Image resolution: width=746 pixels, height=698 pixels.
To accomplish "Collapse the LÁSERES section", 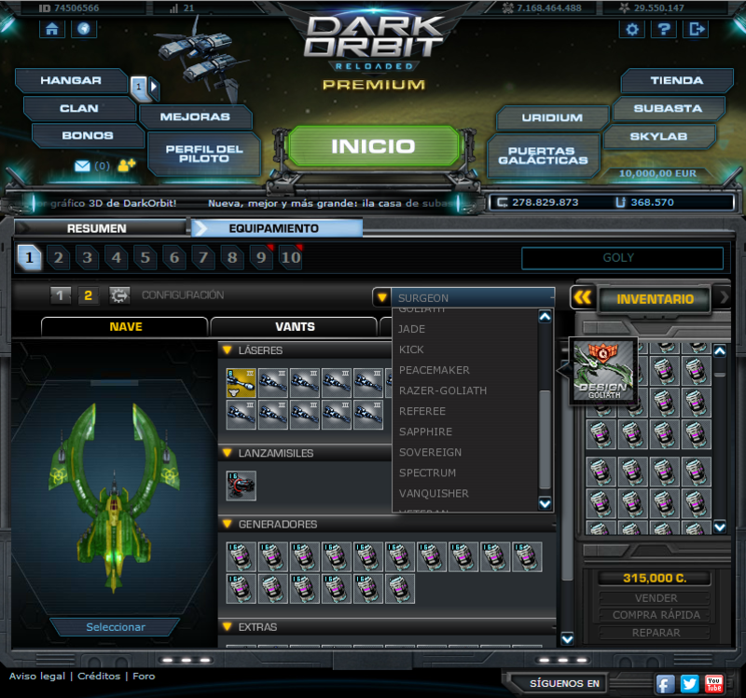I will click(x=227, y=350).
